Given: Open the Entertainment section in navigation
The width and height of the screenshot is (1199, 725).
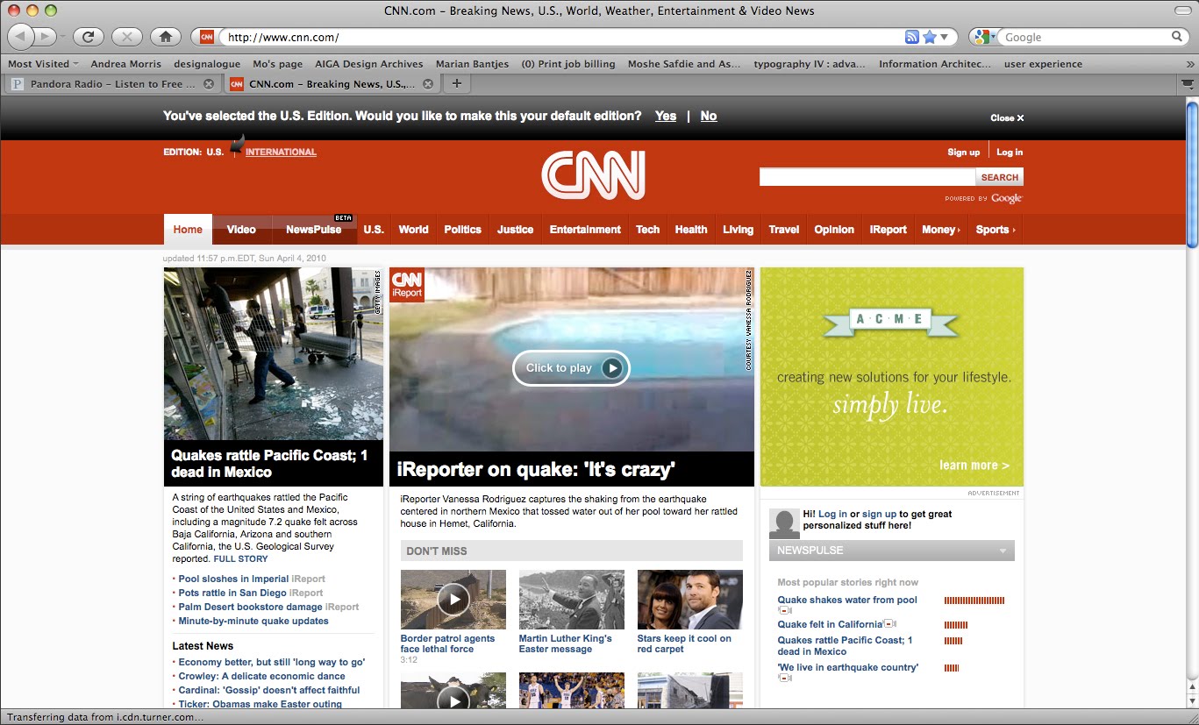Looking at the screenshot, I should pyautogui.click(x=585, y=230).
